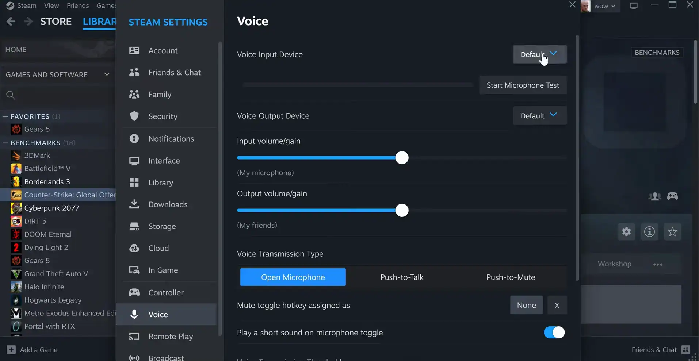
Task: Open Library grid icon in settings
Action: 134,183
